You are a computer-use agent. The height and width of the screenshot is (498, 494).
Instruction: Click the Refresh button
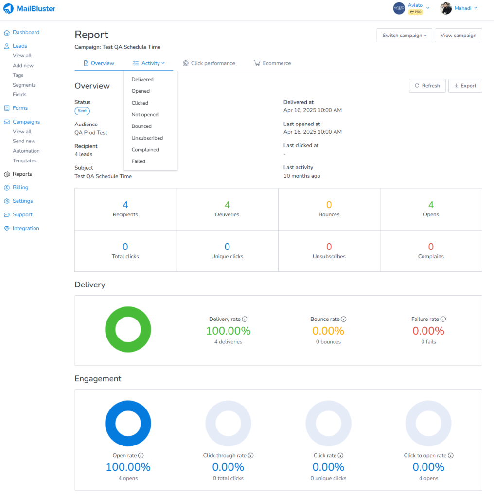click(x=427, y=86)
